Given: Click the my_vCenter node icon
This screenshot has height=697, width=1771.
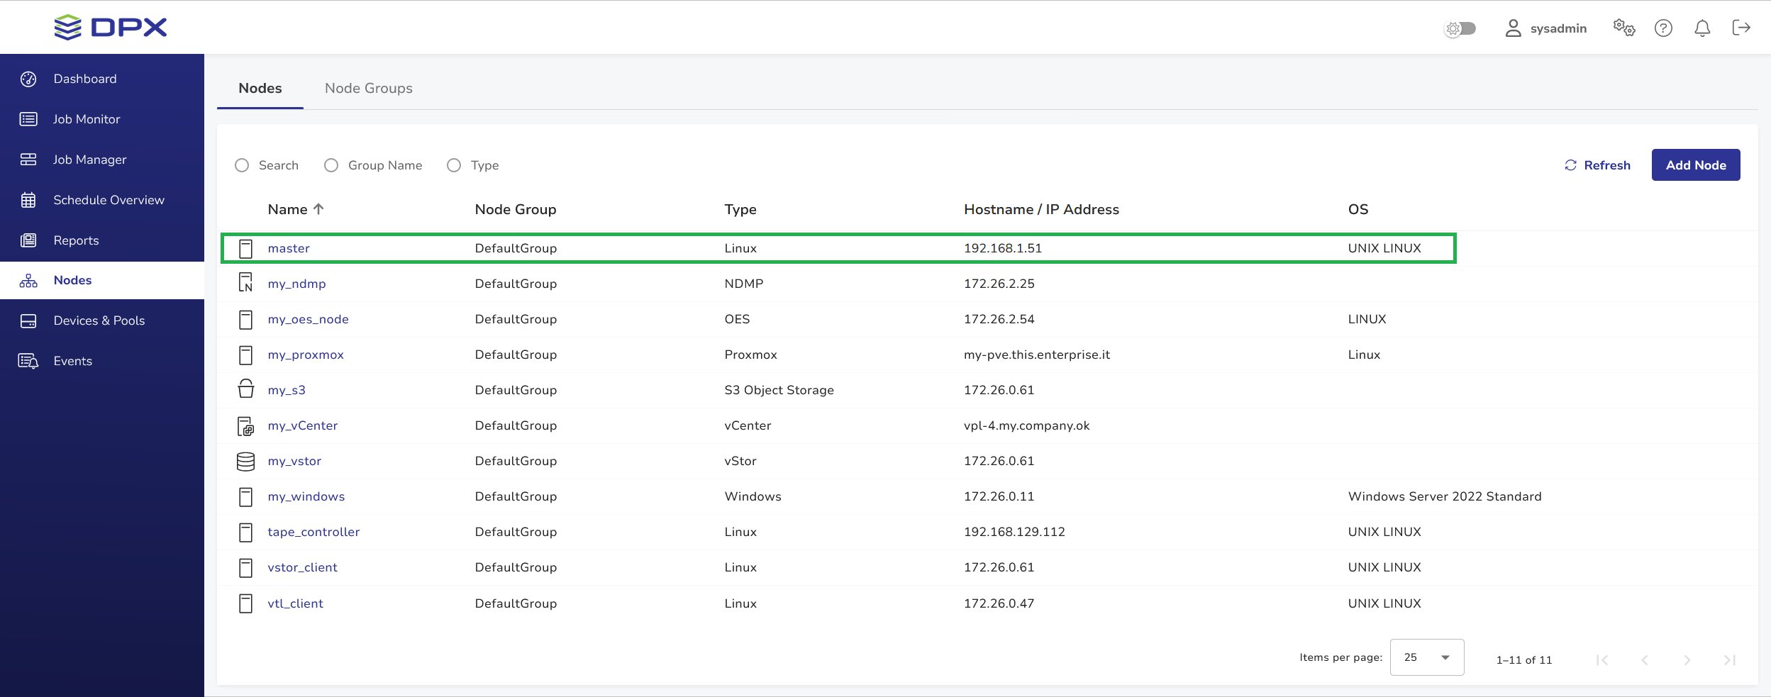Looking at the screenshot, I should click(x=245, y=425).
